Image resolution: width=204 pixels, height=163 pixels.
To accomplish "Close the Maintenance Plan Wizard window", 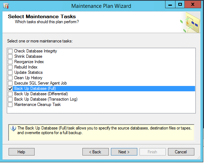I will tap(193, 4).
